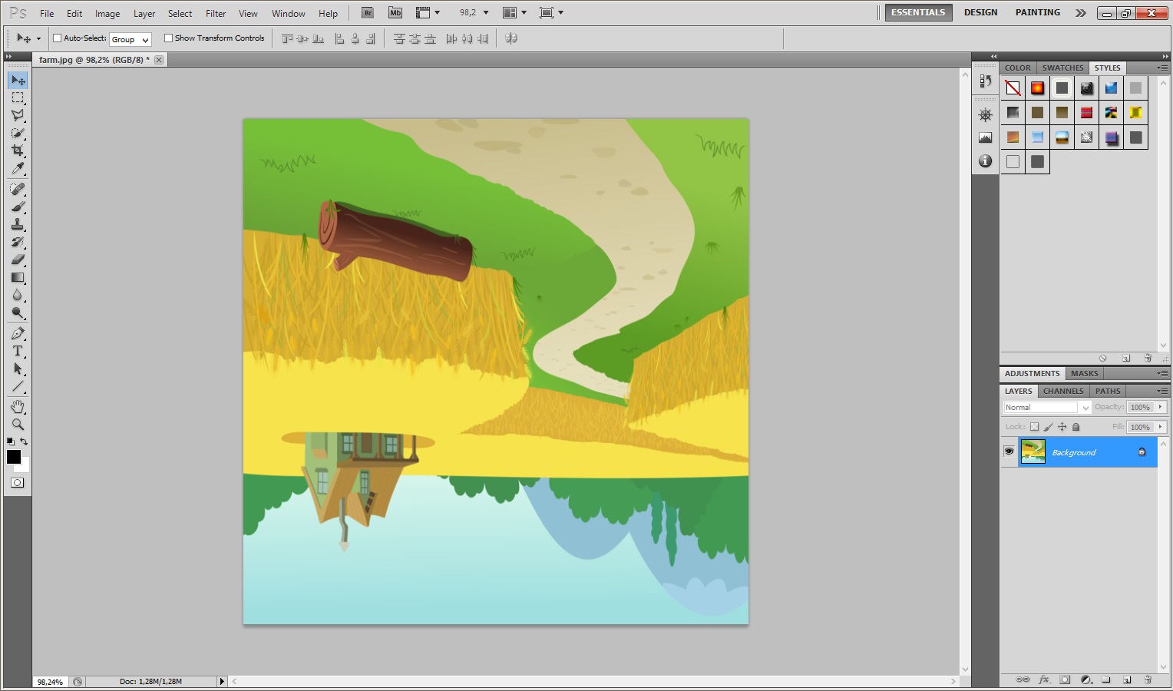The image size is (1173, 691).
Task: Hide the Background layer with eye icon
Action: pos(1009,452)
